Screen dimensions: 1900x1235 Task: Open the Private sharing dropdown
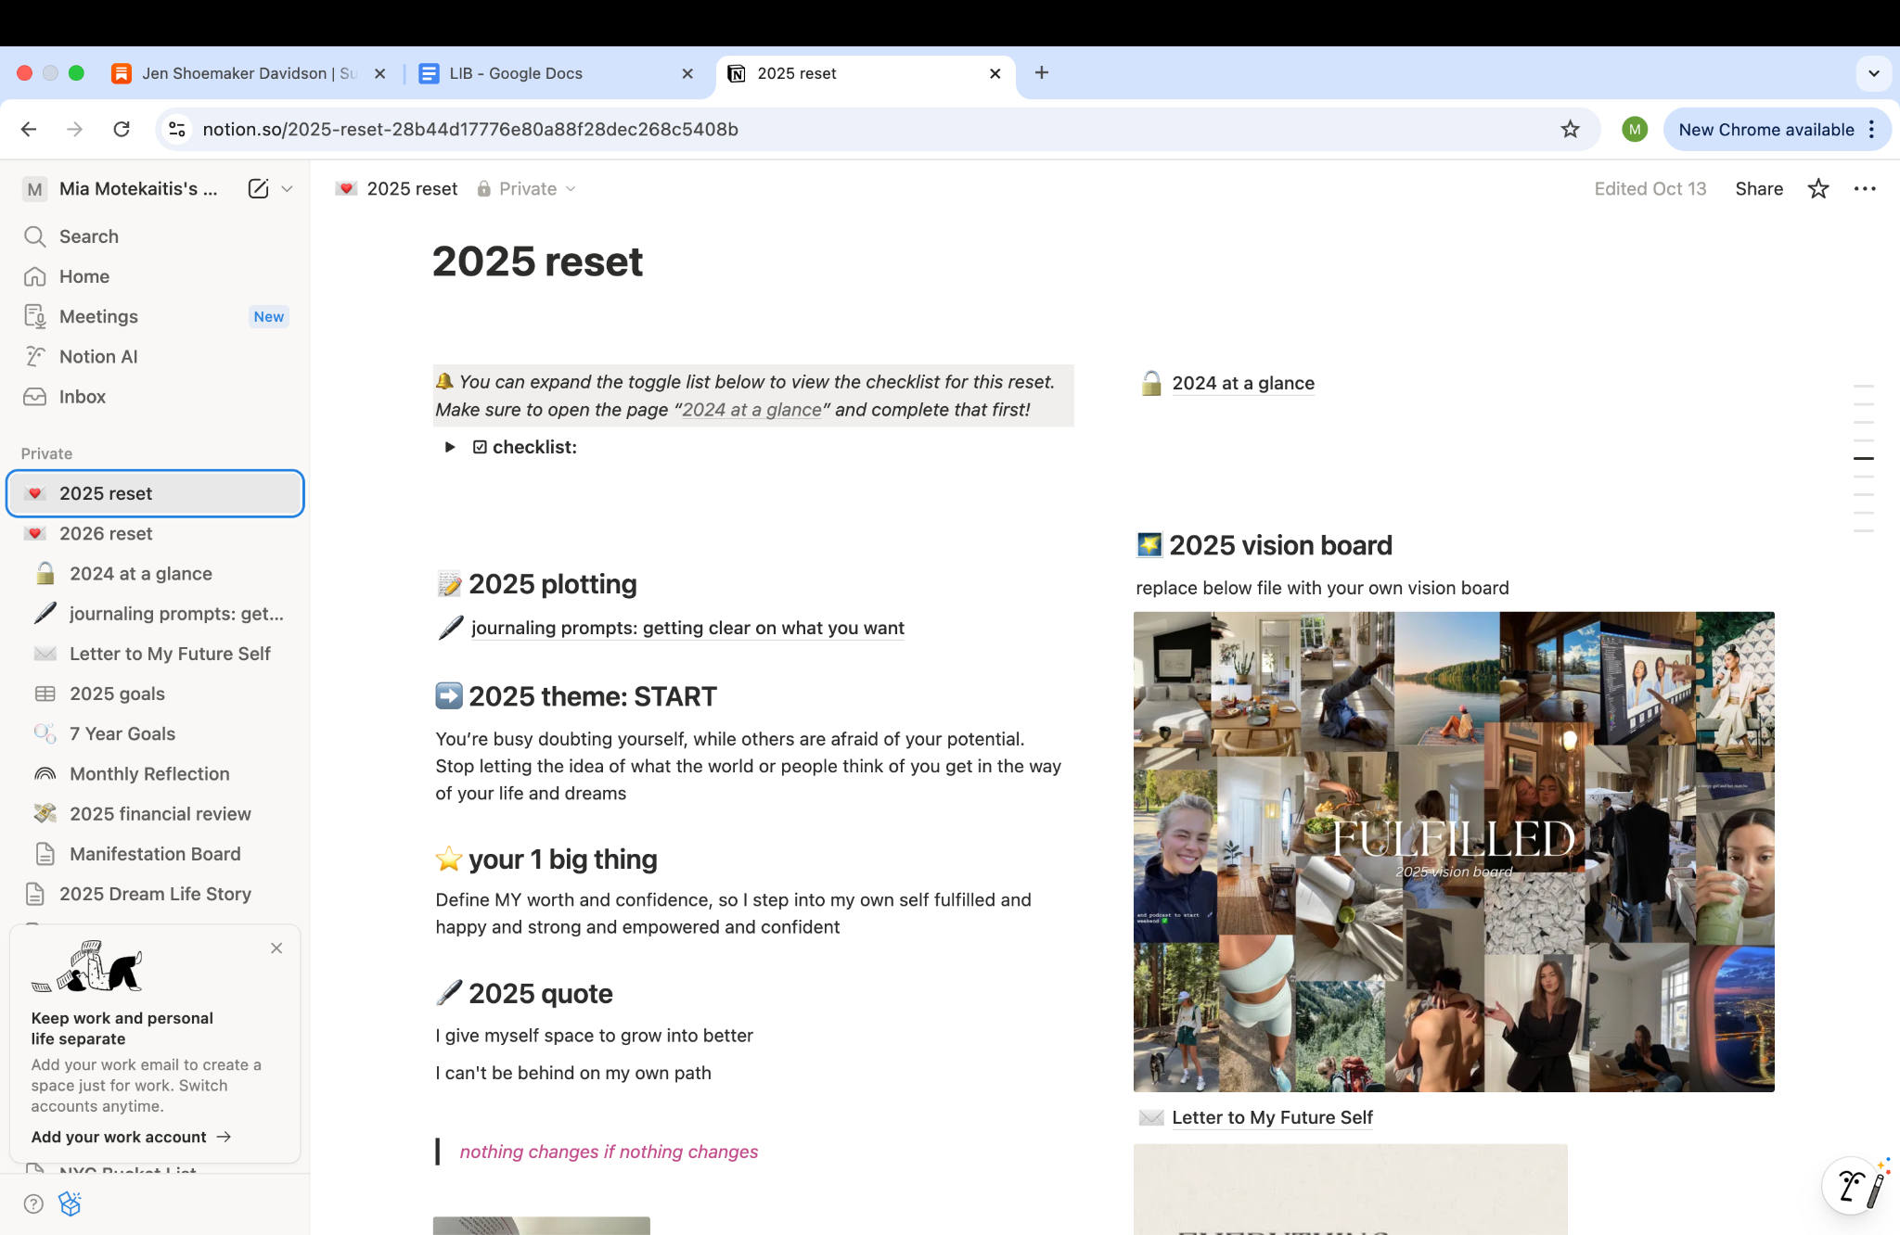[527, 189]
